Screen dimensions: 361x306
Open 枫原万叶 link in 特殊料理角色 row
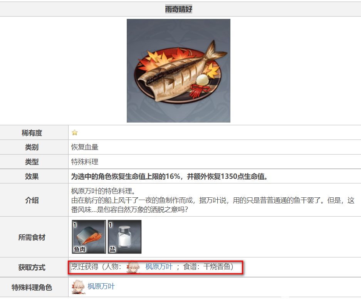101,286
